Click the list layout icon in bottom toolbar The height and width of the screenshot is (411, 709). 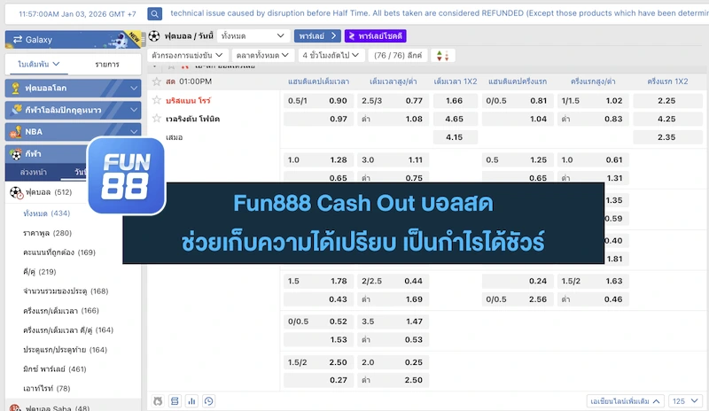(x=175, y=401)
